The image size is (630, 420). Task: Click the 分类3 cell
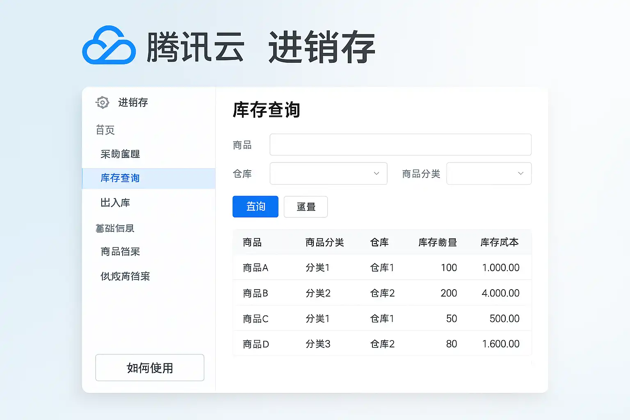pos(318,344)
